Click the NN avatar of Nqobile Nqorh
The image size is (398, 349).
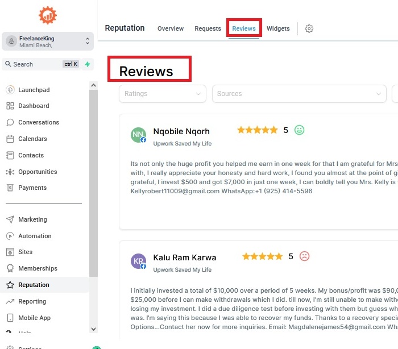[138, 135]
